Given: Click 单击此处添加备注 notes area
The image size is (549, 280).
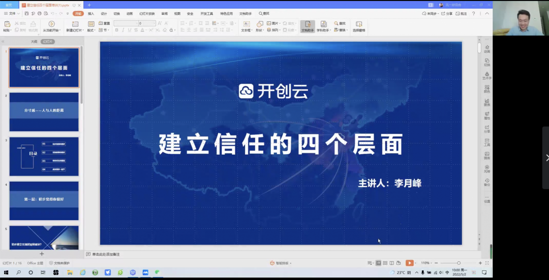Looking at the screenshot, I should [106, 254].
